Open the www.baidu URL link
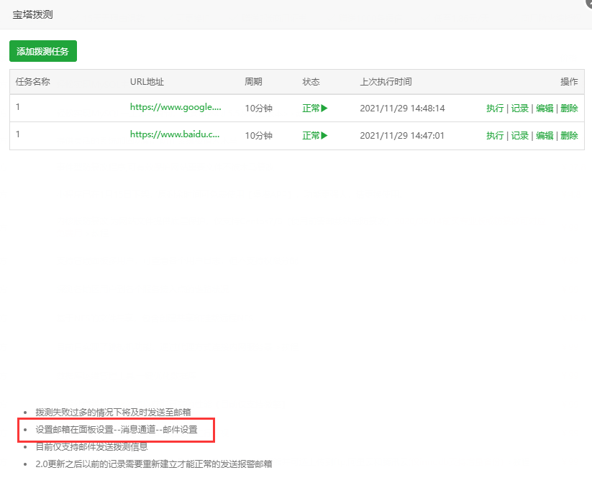Screen dimensions: 592x488 [x=175, y=134]
